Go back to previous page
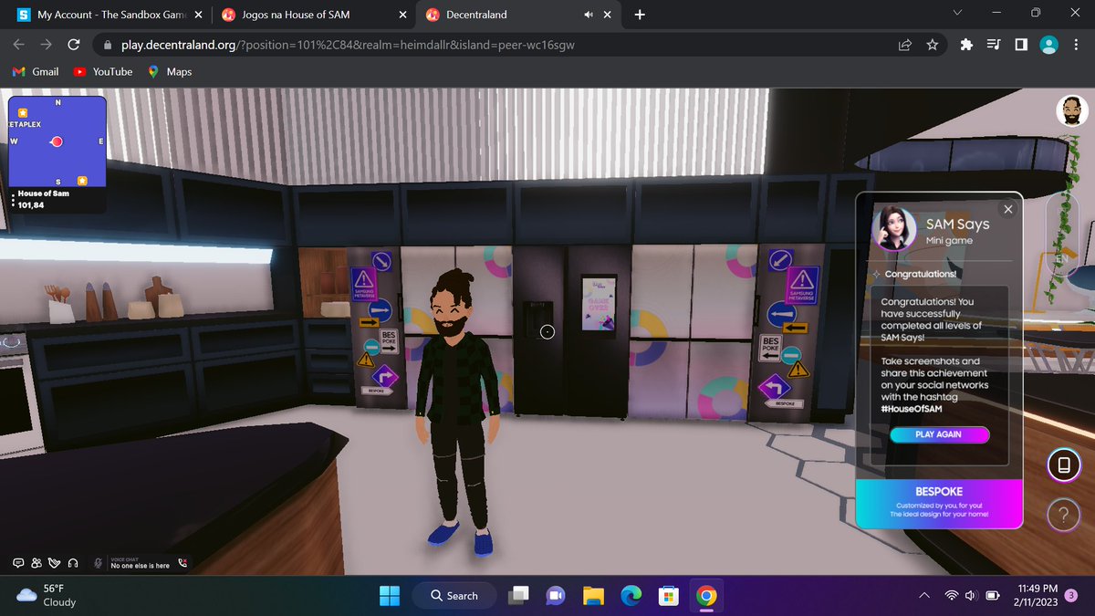This screenshot has width=1095, height=616. [x=18, y=44]
